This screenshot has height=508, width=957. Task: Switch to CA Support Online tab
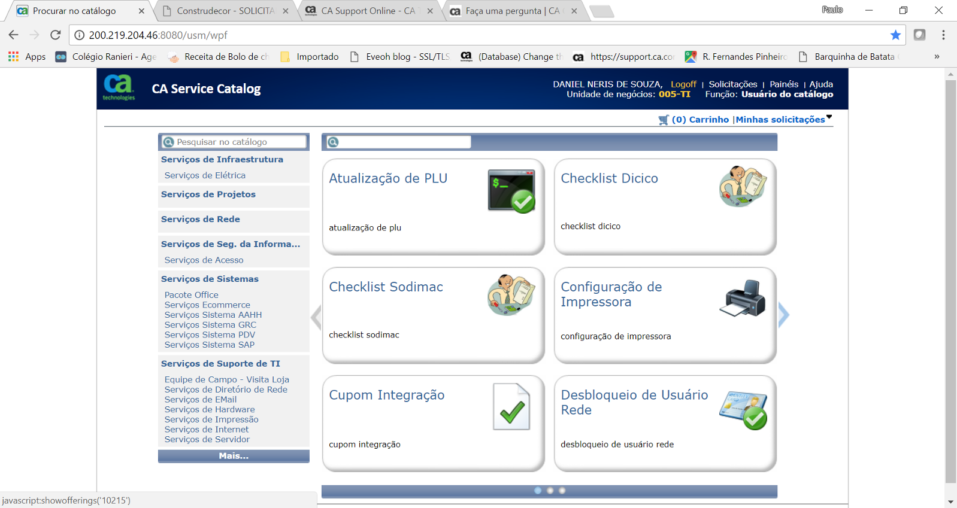(368, 11)
